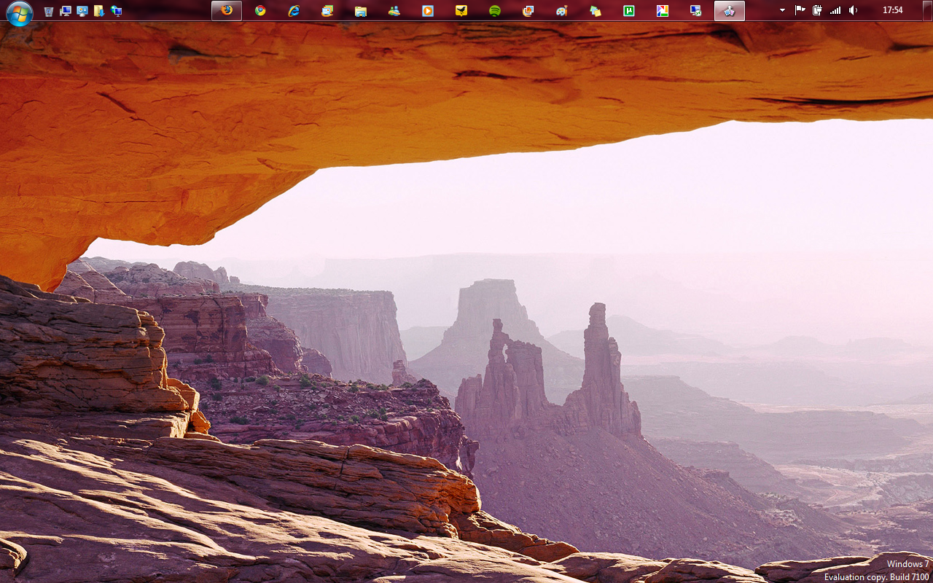This screenshot has height=583, width=933.
Task: Open the Computer quick launch icon
Action: 66,11
